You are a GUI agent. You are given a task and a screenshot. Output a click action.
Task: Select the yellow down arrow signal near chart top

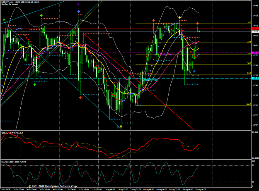179,17
